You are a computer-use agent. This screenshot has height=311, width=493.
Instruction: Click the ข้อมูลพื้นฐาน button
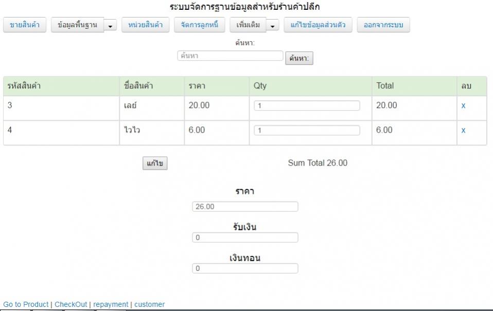(77, 25)
